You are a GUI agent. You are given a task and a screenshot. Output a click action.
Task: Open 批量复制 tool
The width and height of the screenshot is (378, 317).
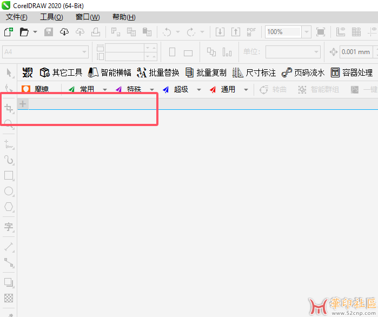pos(206,72)
